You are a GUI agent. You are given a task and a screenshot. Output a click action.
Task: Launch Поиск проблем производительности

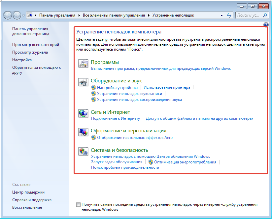(x=125, y=167)
